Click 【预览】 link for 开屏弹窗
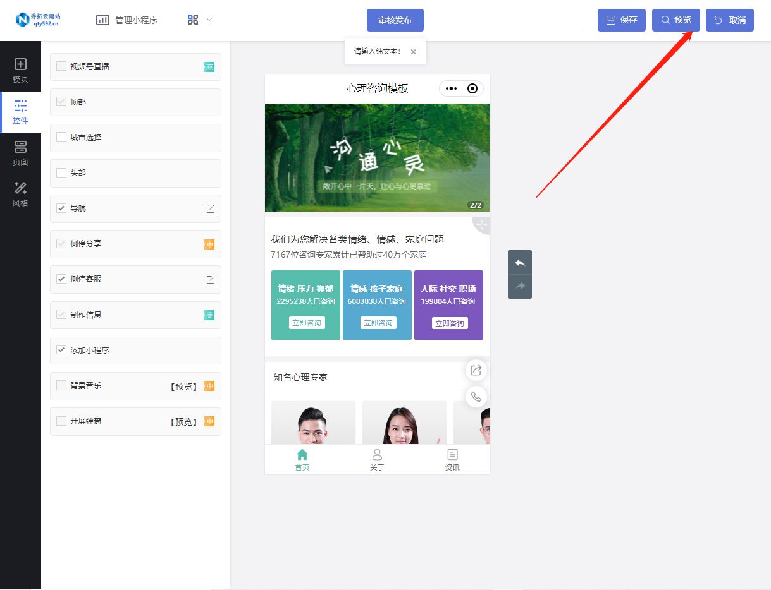The height and width of the screenshot is (590, 771). pos(184,421)
